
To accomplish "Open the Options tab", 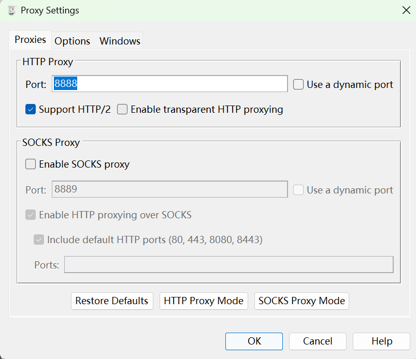I will pyautogui.click(x=73, y=41).
